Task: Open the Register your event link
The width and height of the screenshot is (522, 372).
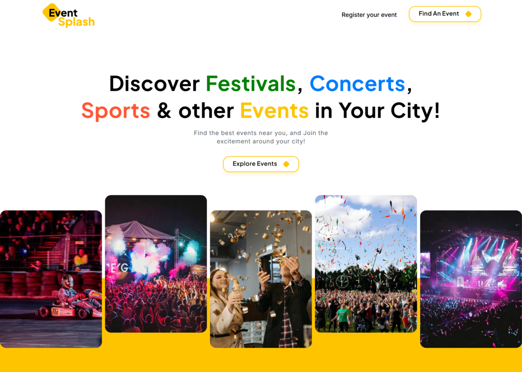Action: 369,15
